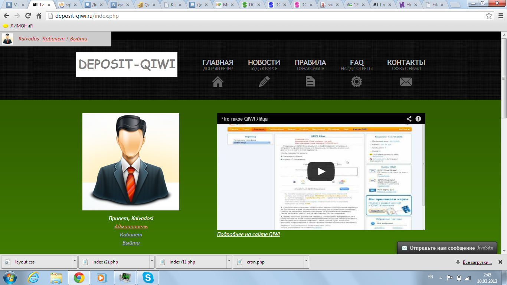Viewport: 507px width, 285px height.
Task: Open Windows Explorer from the taskbar
Action: (56, 278)
